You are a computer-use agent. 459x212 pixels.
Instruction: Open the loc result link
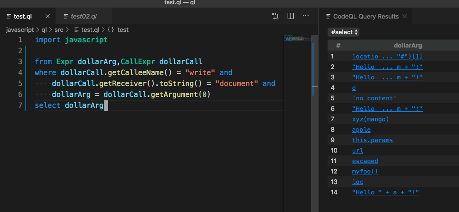(358, 182)
